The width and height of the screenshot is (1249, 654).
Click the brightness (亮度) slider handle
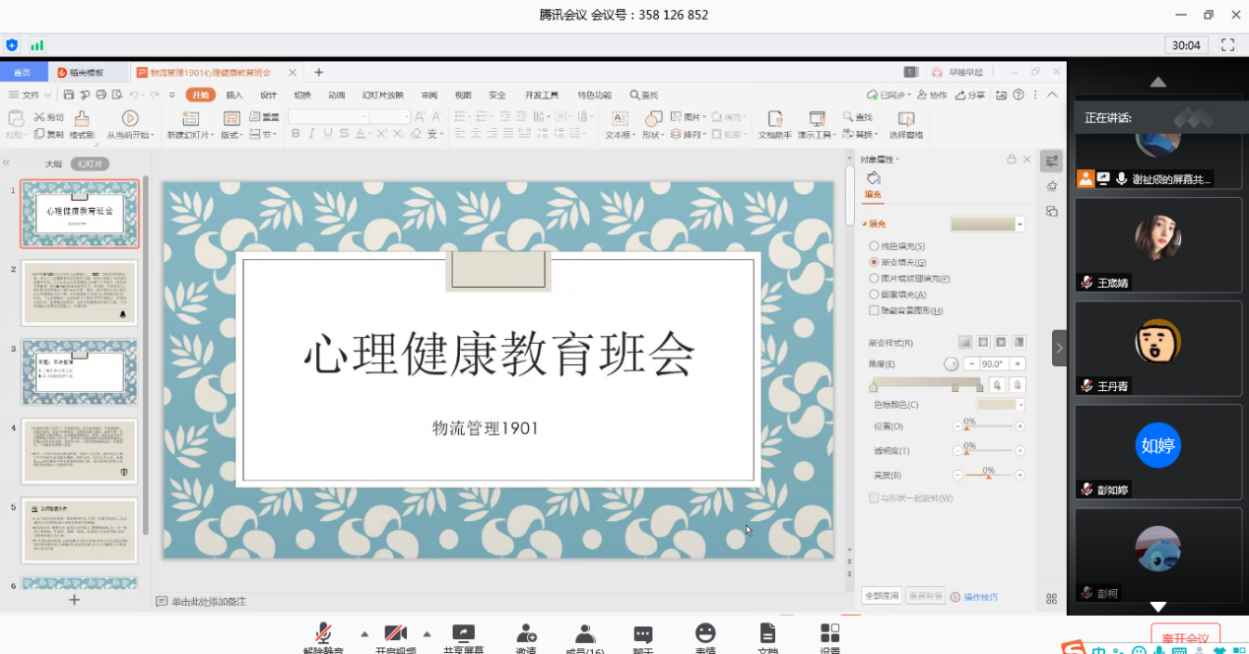pos(988,477)
